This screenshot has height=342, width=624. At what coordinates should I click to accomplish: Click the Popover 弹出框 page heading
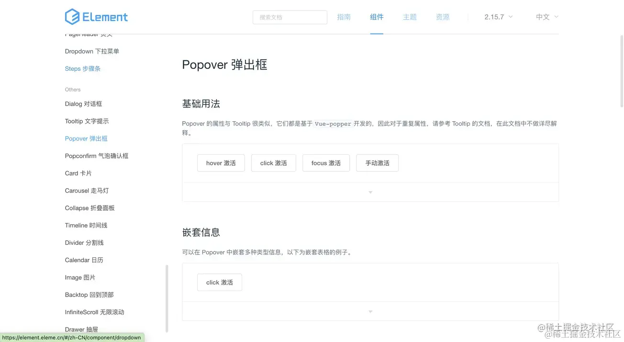[x=224, y=65]
